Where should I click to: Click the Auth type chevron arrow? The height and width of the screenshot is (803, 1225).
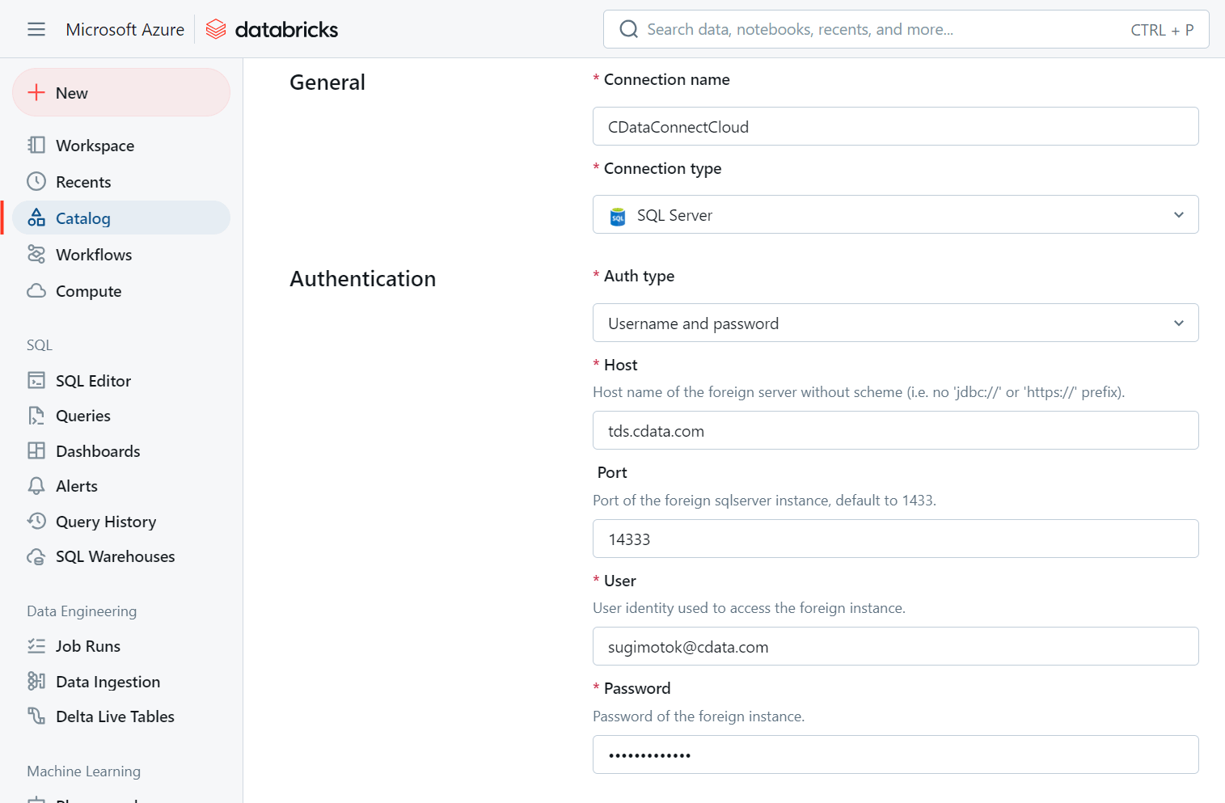coord(1179,323)
